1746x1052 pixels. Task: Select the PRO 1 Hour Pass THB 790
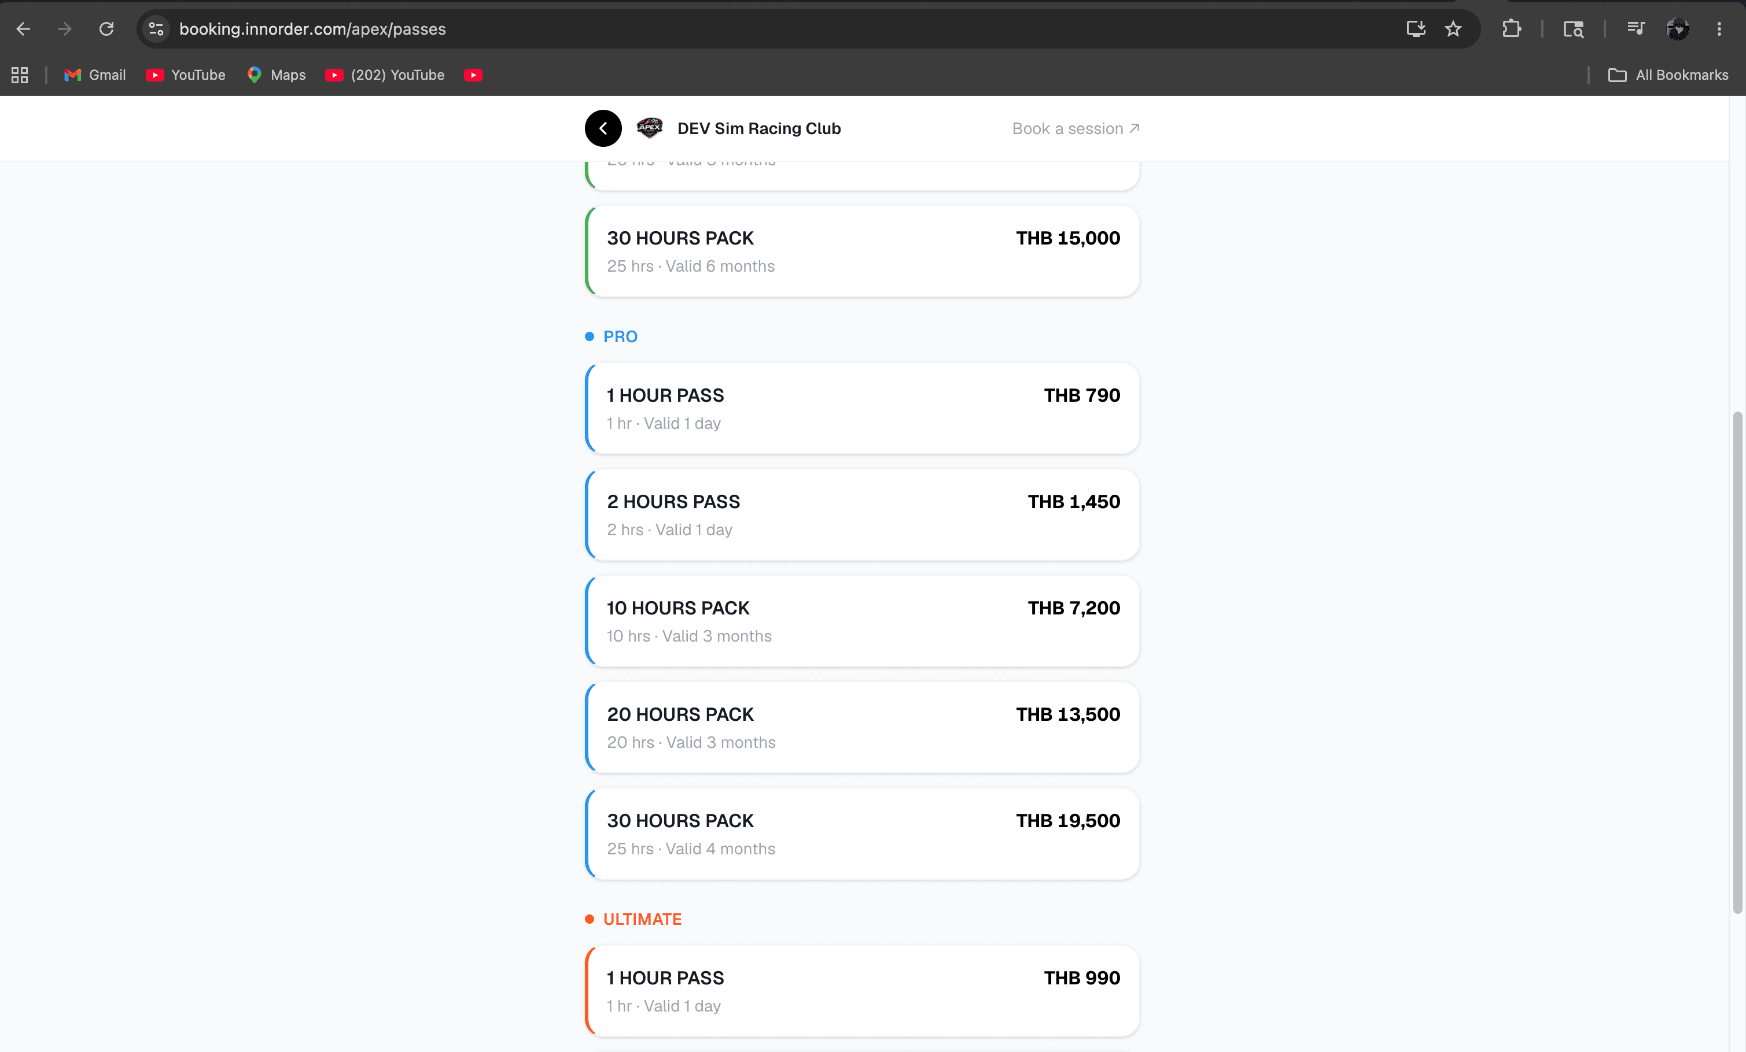[863, 409]
